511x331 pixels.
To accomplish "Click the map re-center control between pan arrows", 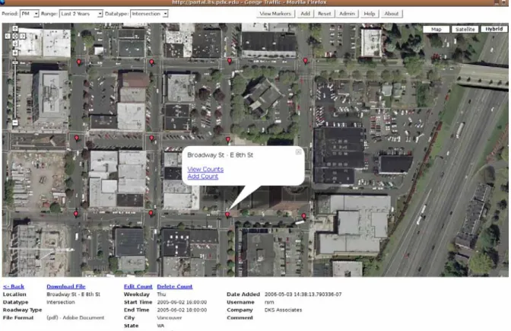I will [15, 37].
